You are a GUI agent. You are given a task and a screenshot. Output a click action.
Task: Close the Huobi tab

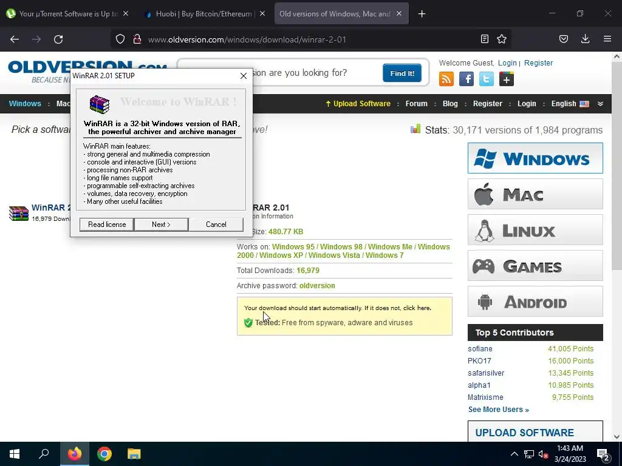pyautogui.click(x=262, y=14)
